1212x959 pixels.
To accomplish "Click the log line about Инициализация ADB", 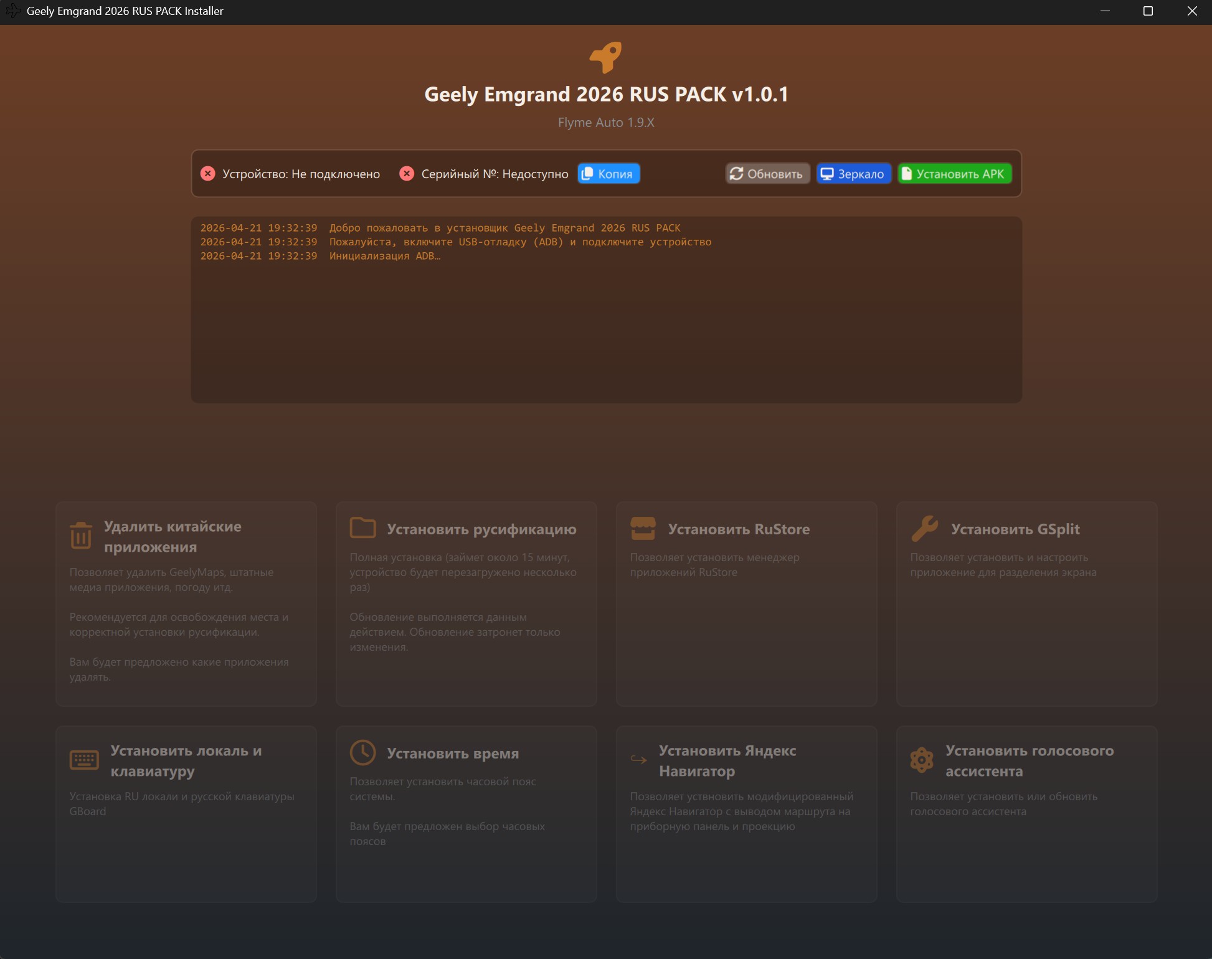I will tap(320, 256).
